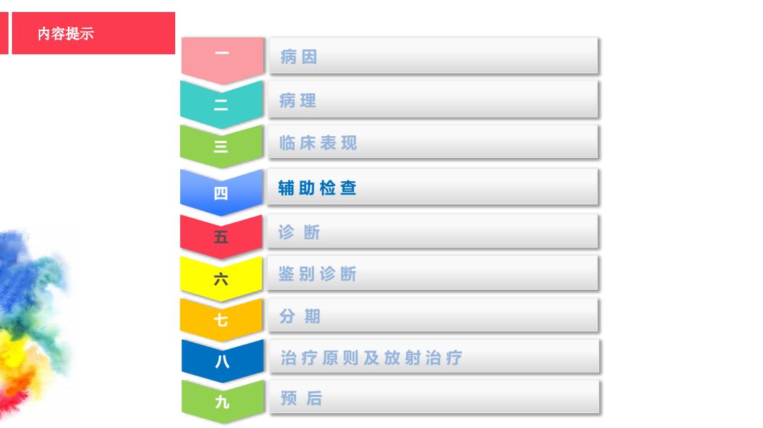Select the 治疗原则及放射治疗 bar
The height and width of the screenshot is (428, 763).
[434, 357]
